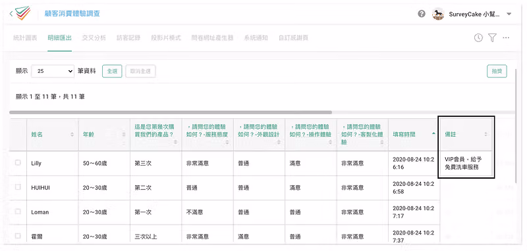Click the 取消全選 button
The image size is (527, 251).
point(140,71)
